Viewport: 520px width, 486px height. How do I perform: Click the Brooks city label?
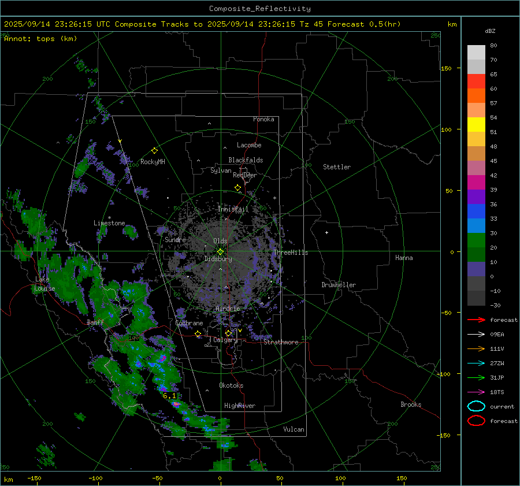(x=411, y=405)
